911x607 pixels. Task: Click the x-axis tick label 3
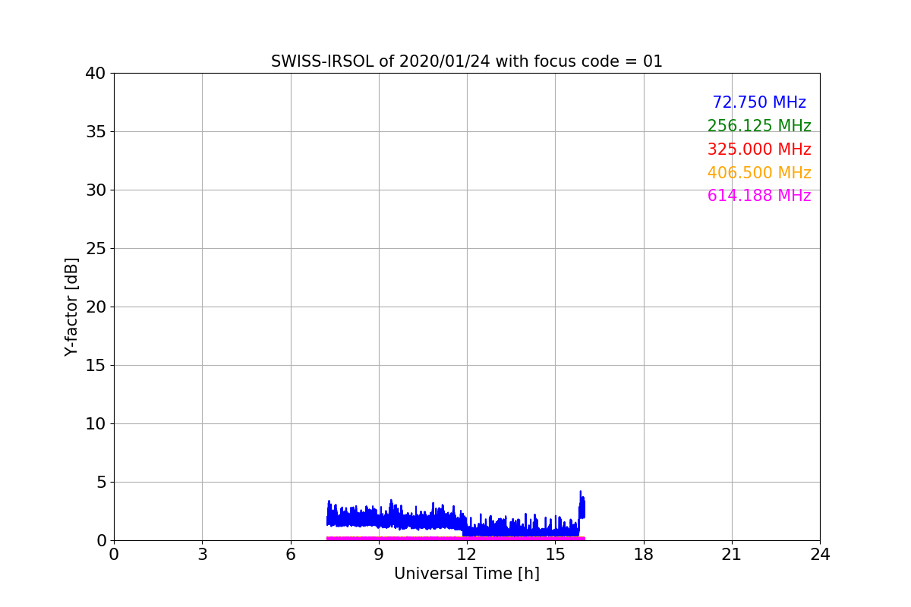202,555
